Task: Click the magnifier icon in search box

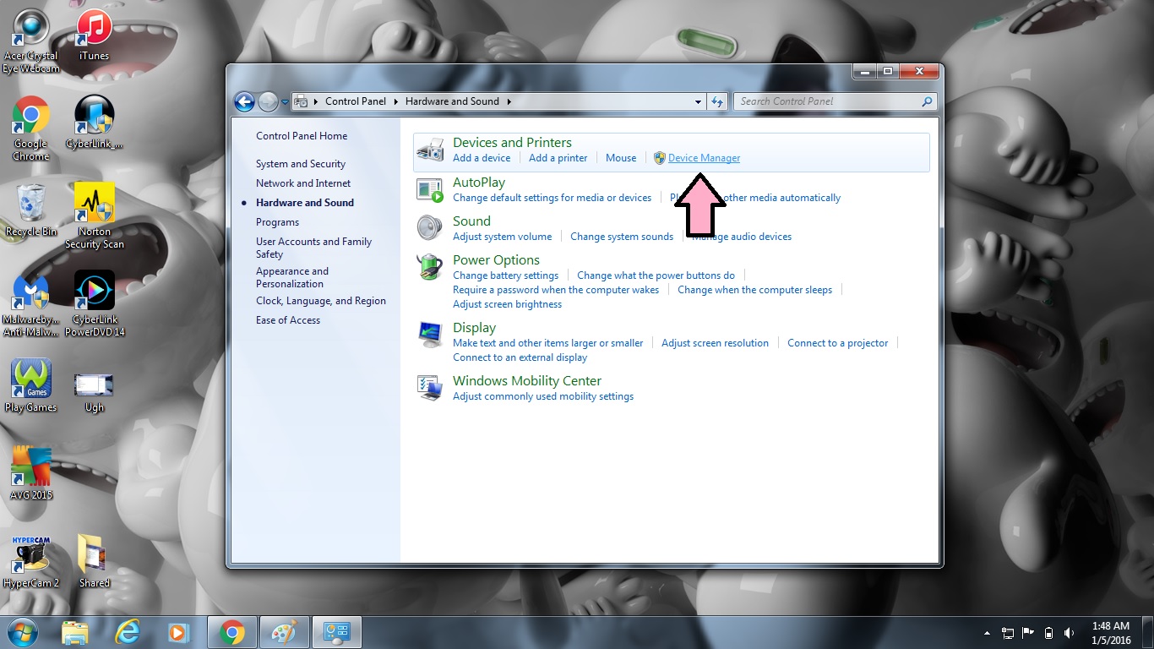Action: click(x=928, y=101)
